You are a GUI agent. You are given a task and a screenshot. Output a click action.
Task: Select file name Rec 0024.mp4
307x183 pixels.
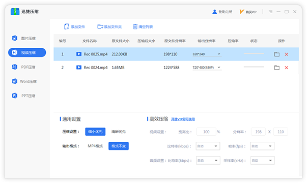pyautogui.click(x=96, y=68)
